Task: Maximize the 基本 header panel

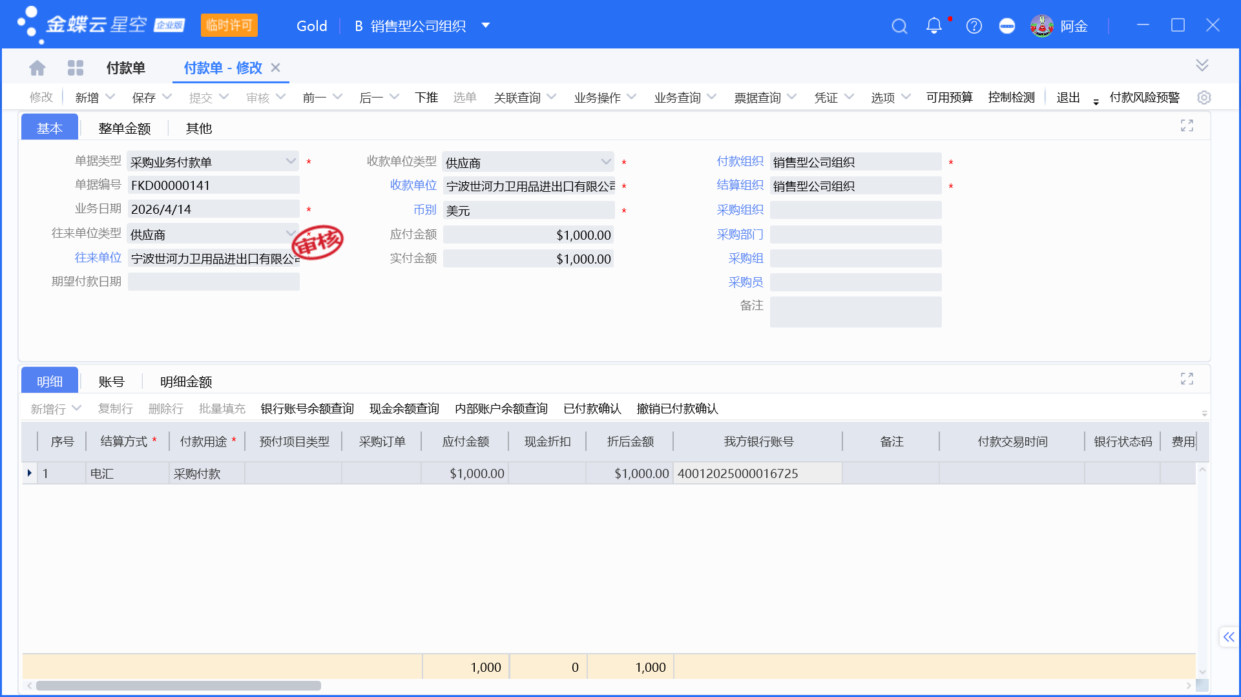Action: (1187, 125)
